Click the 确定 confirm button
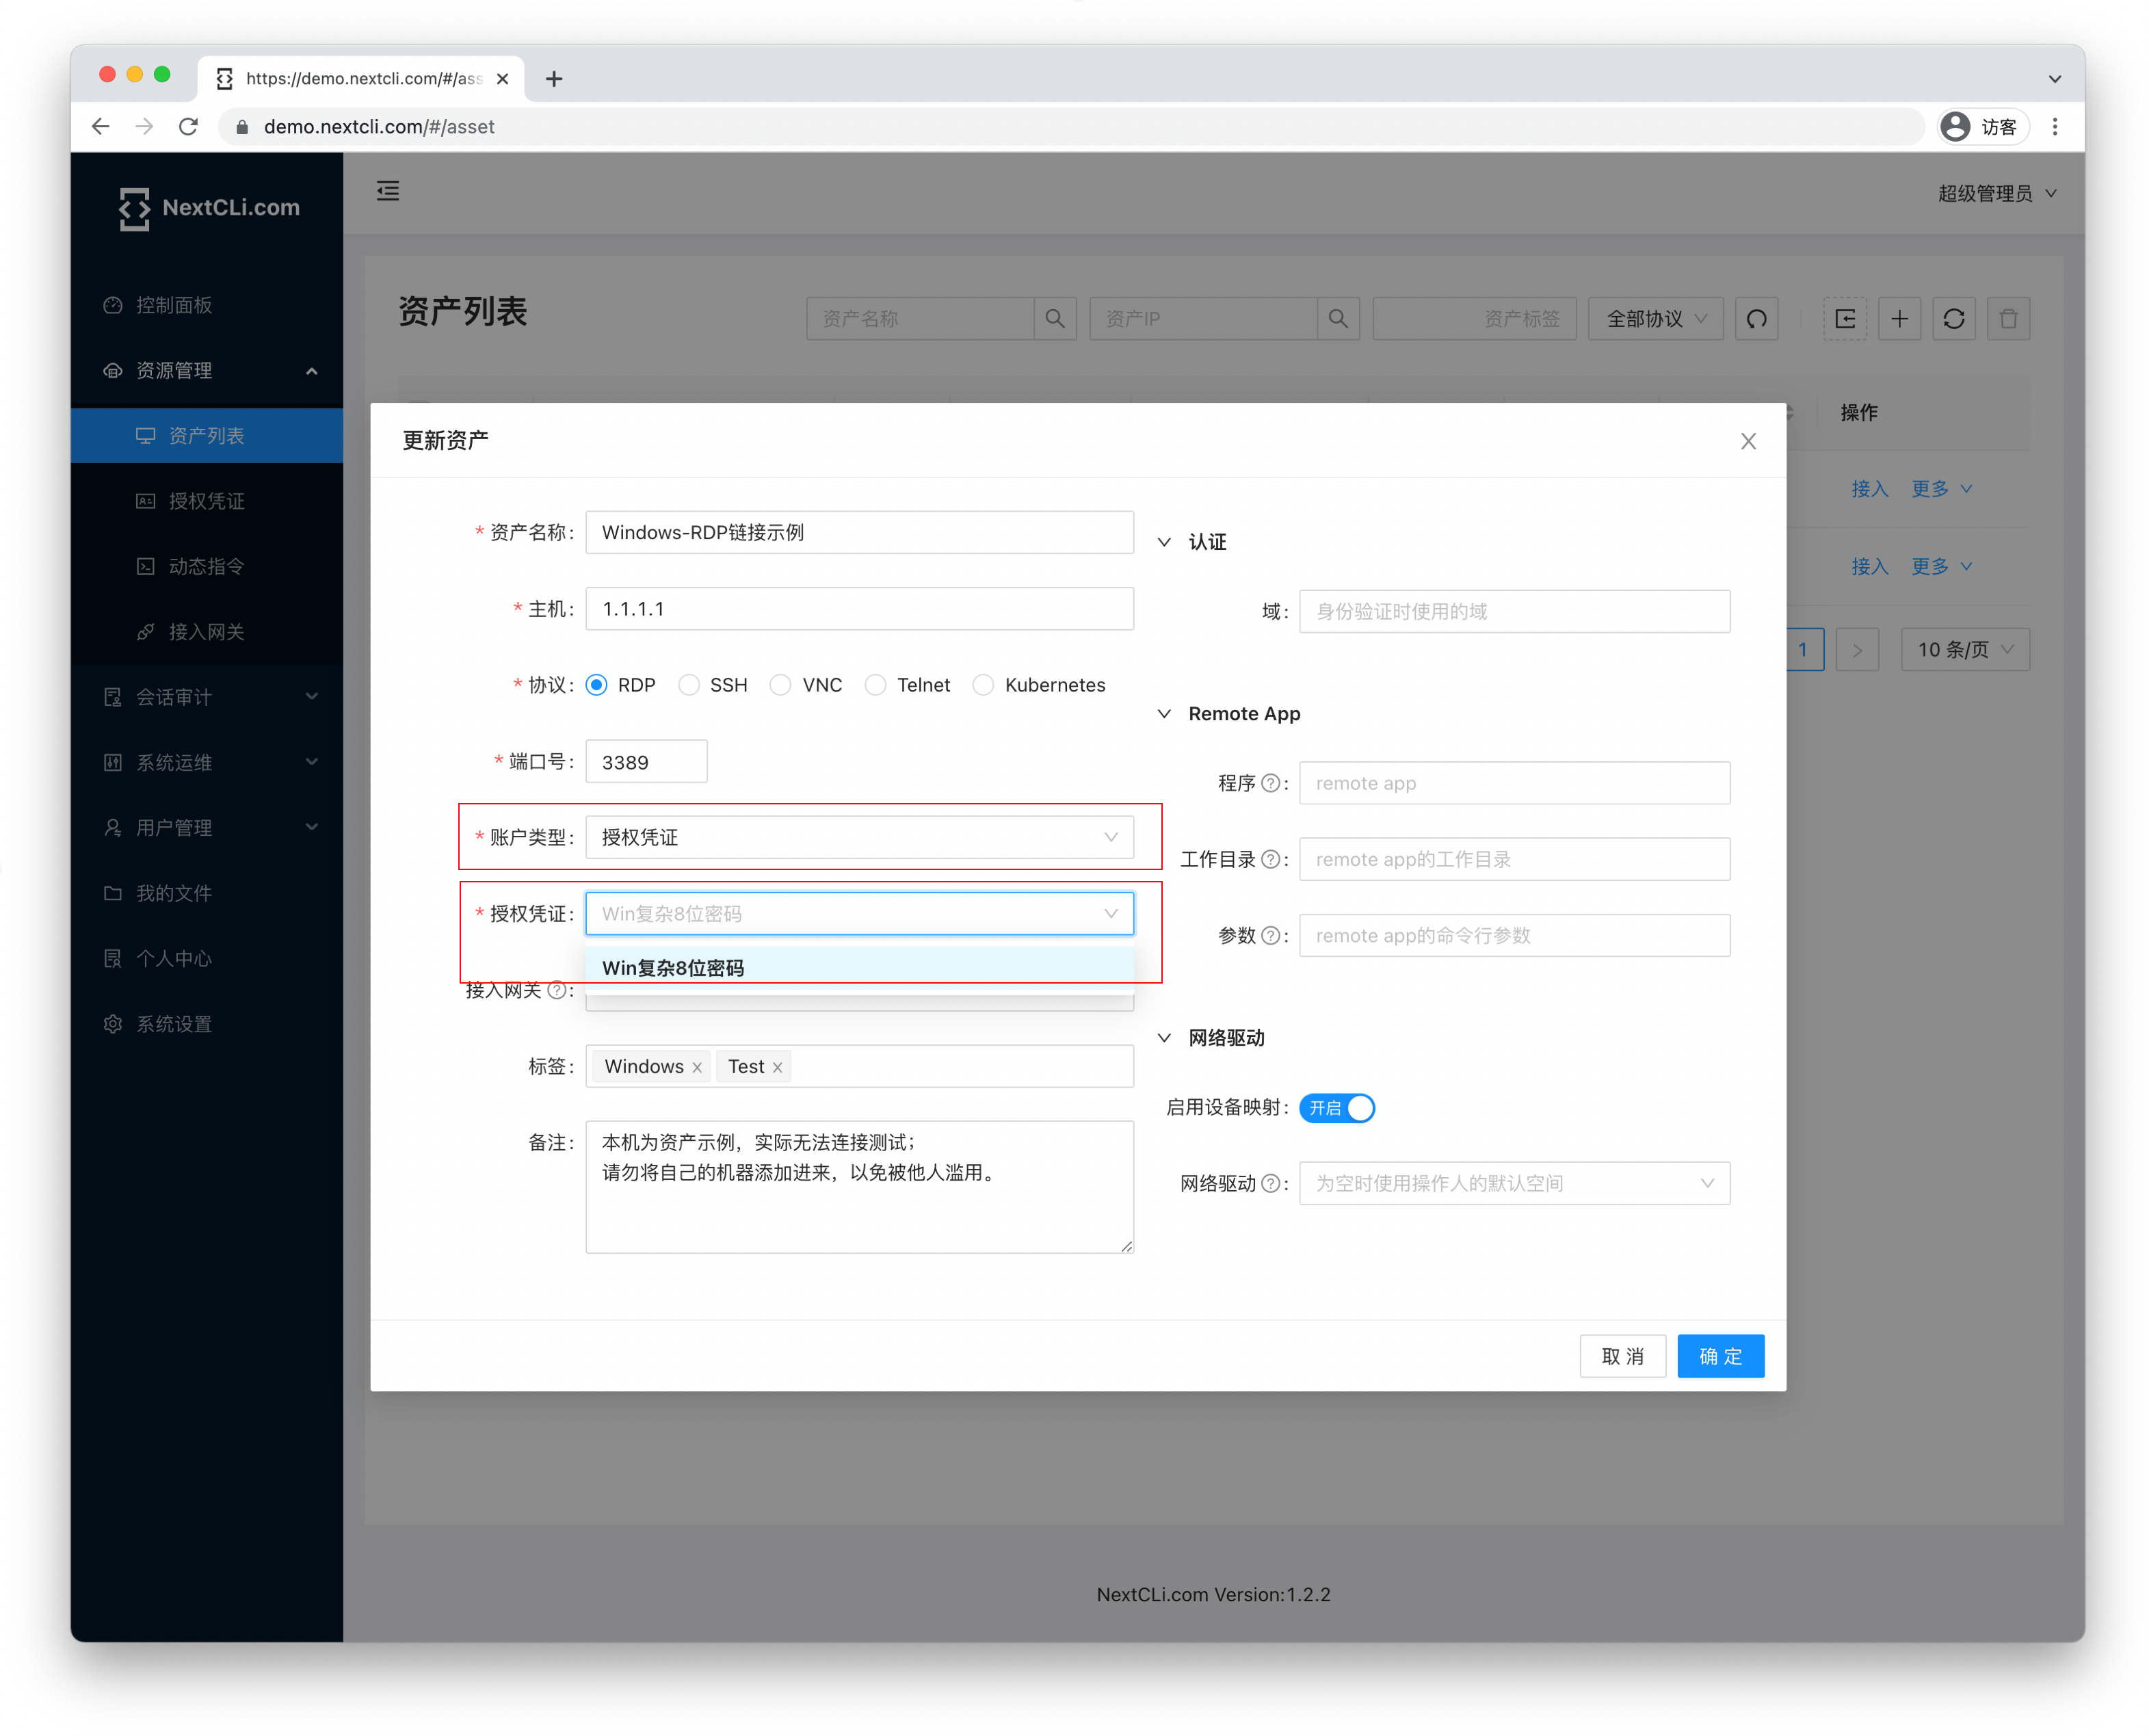This screenshot has width=2149, height=1736. [x=1720, y=1357]
